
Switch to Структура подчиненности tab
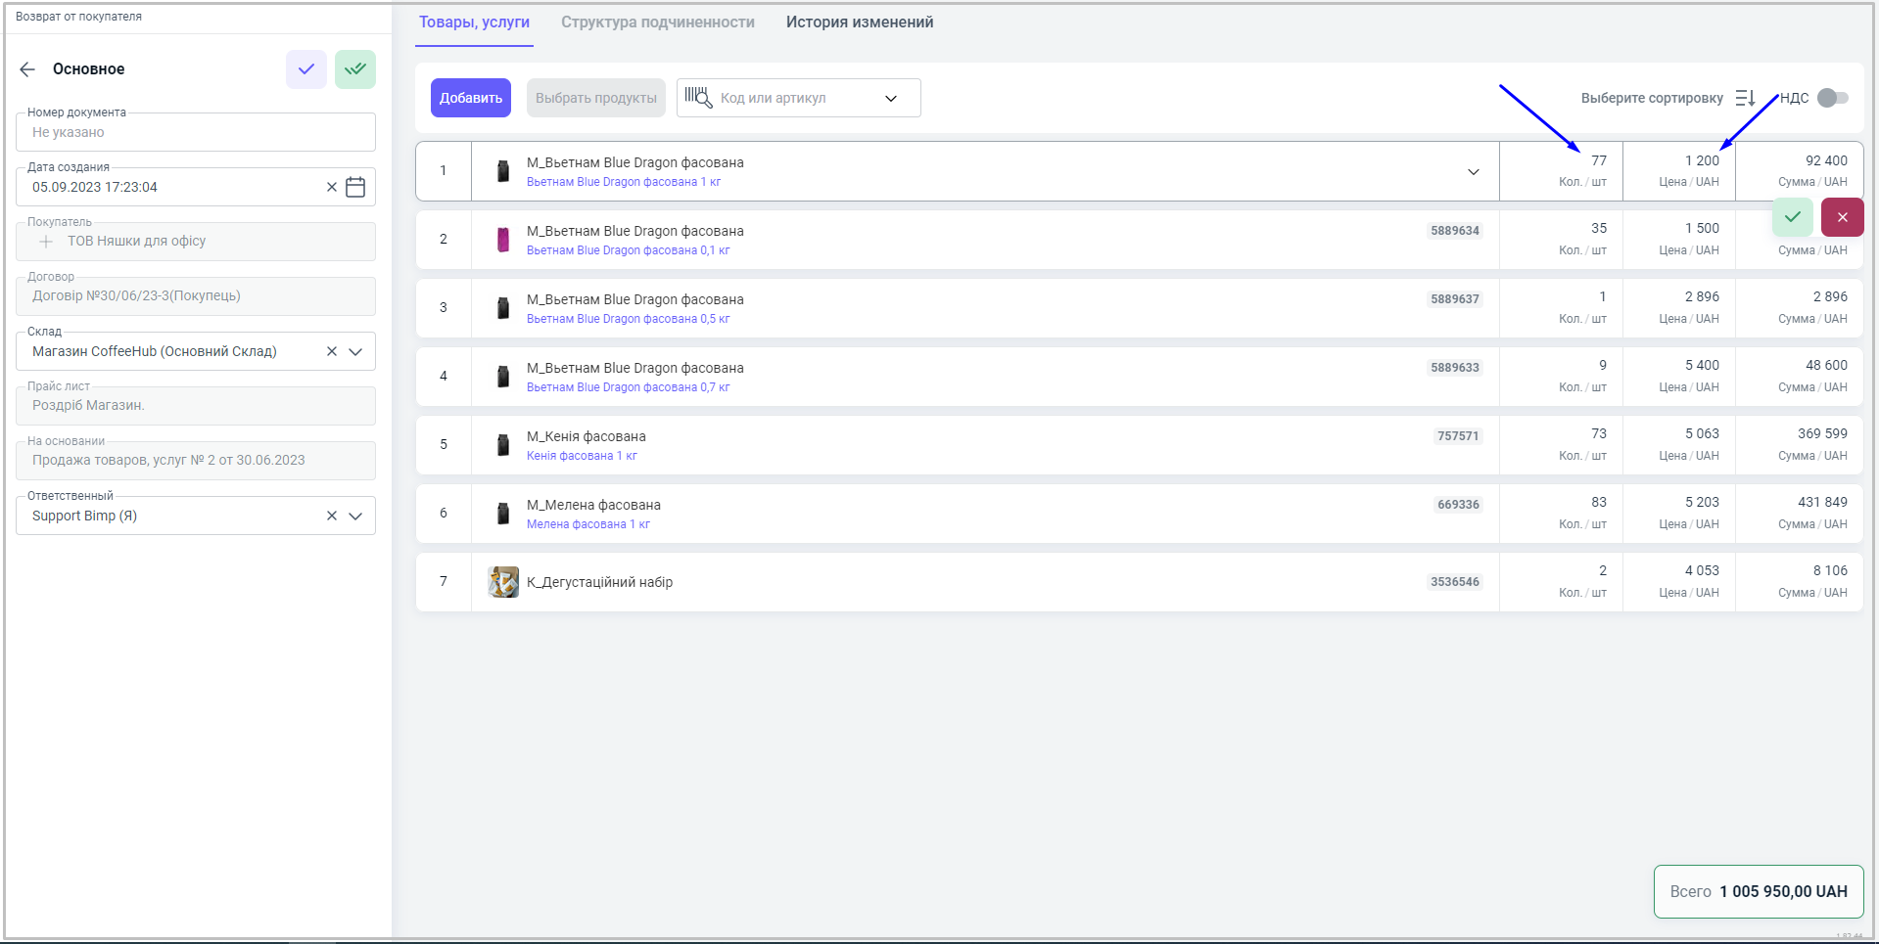point(657,22)
